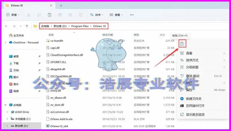Viewport: 231px width, 131px height.
Task: Choose 显示更多选项 in context menu
Action: (203, 115)
